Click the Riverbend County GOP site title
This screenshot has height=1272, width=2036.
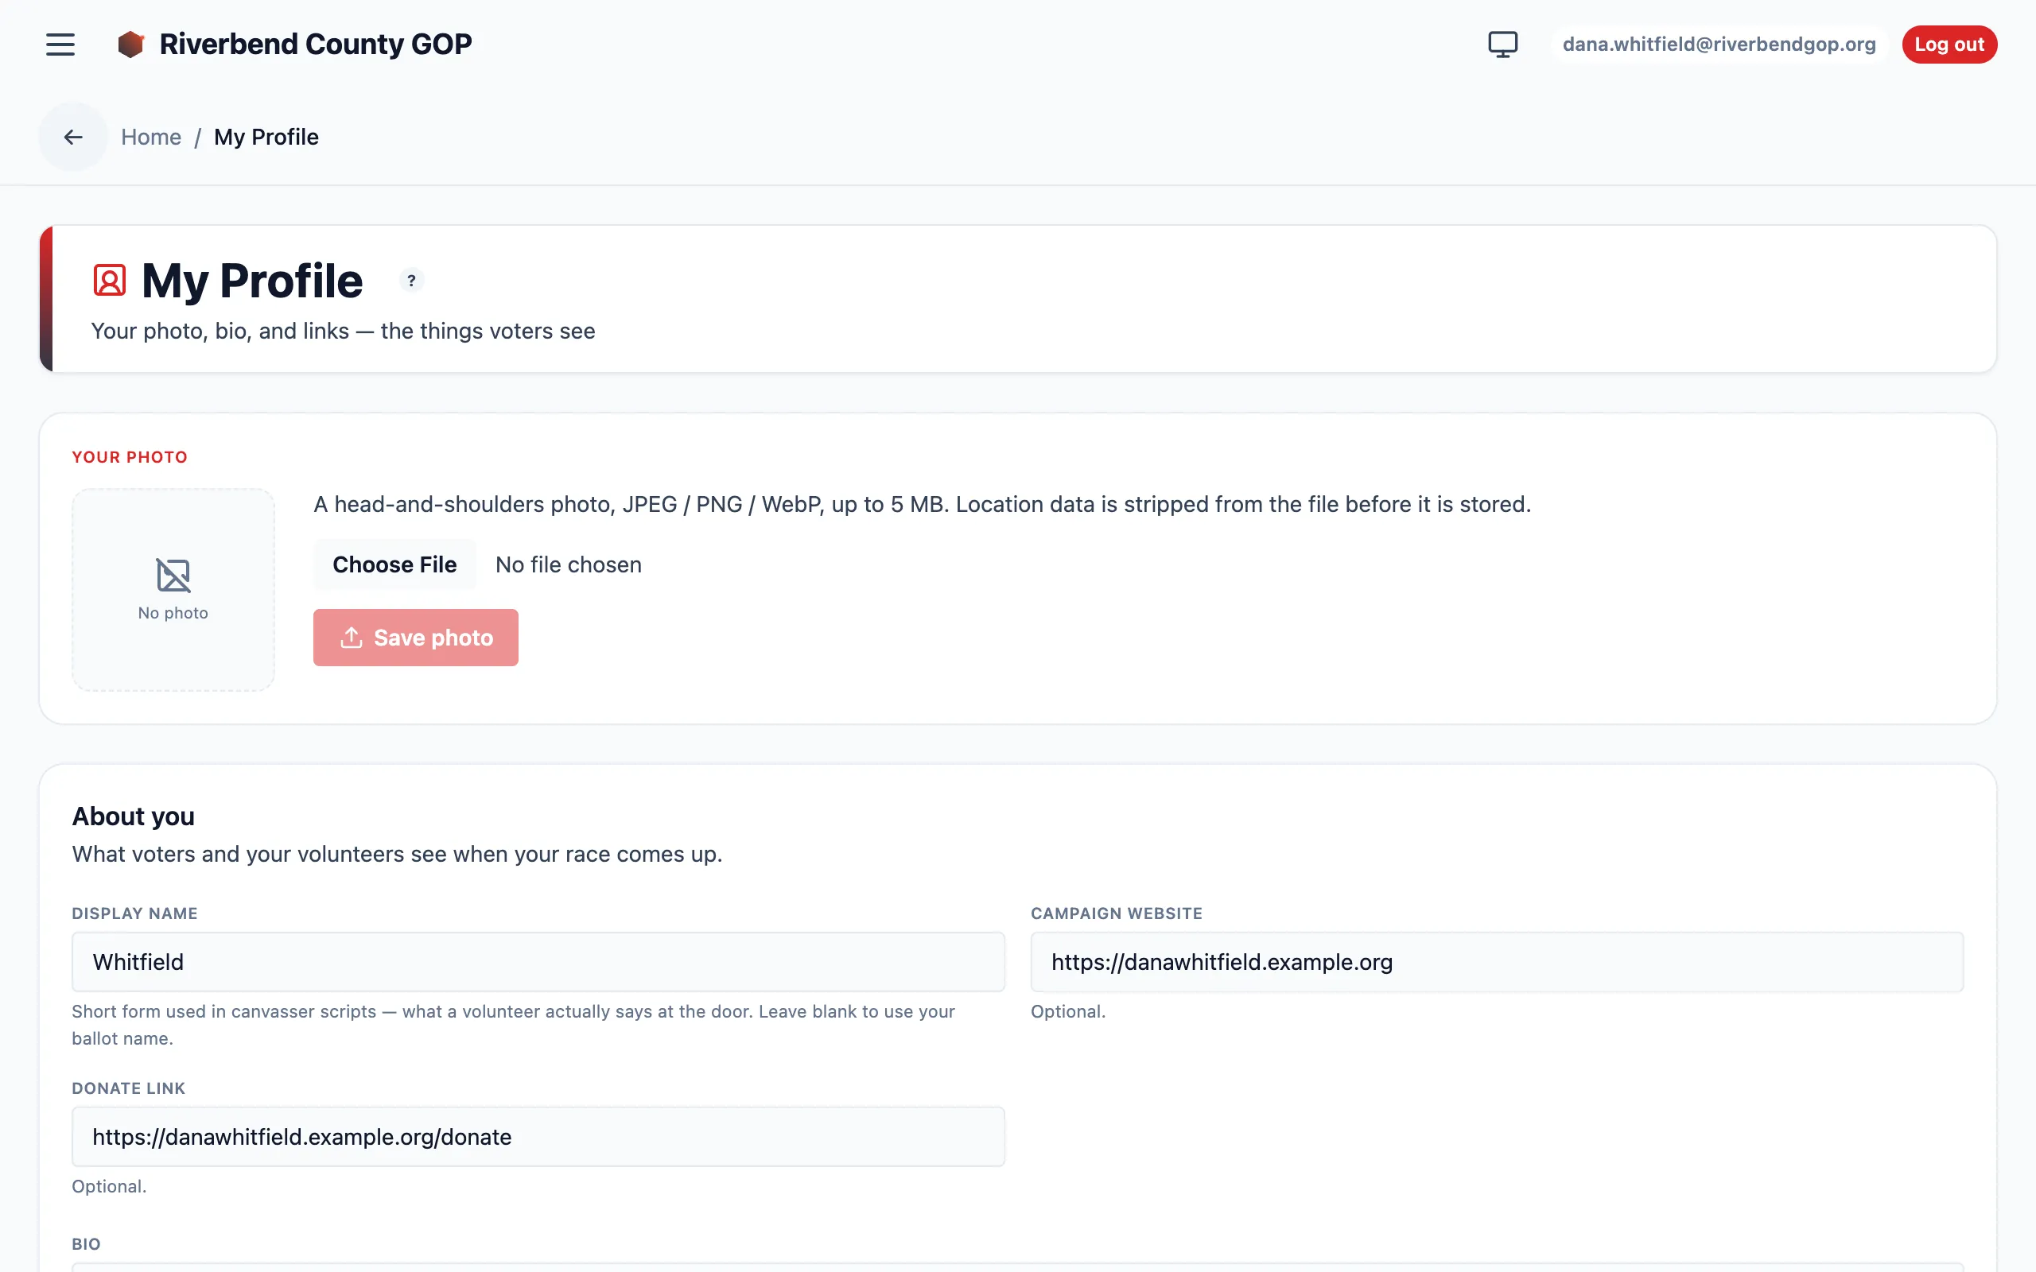click(316, 44)
